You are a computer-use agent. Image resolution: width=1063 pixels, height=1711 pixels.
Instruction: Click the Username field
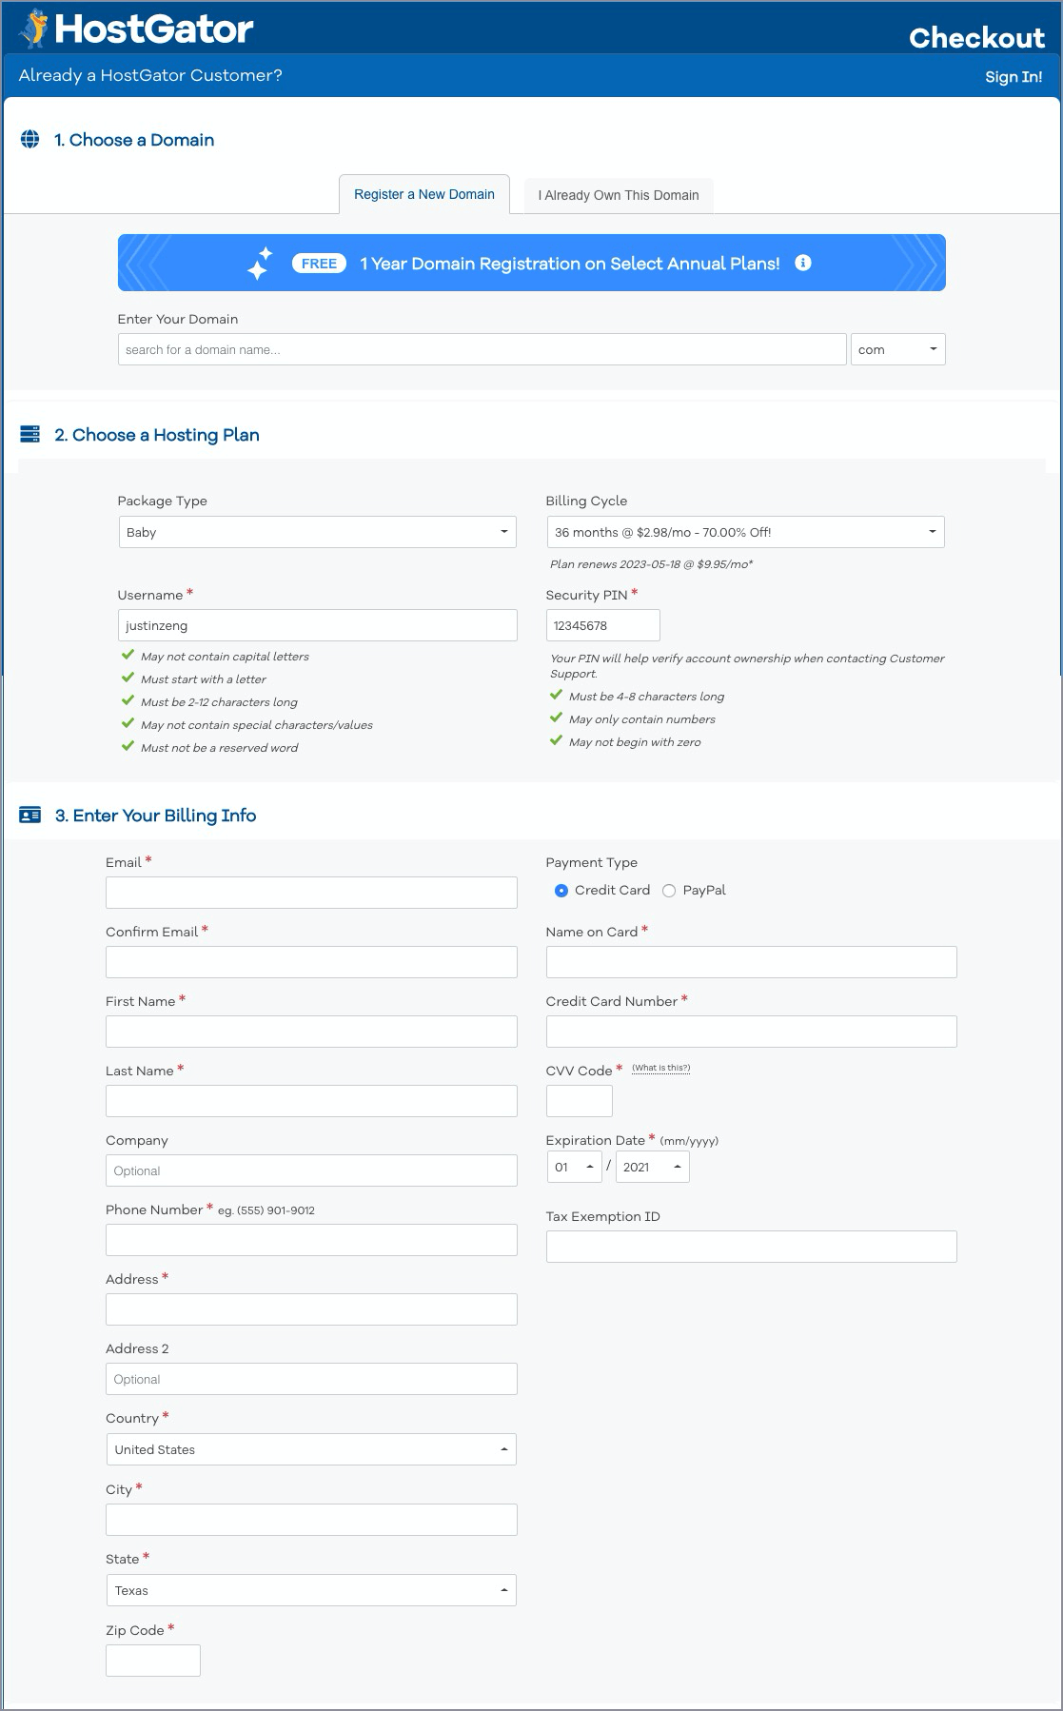[x=318, y=625]
